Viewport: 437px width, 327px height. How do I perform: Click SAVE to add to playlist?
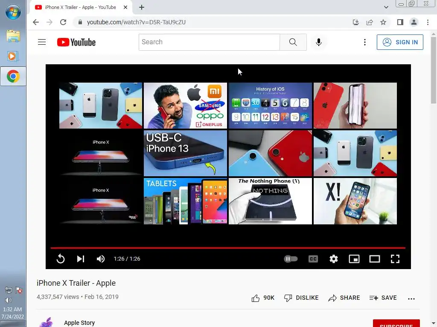click(x=383, y=298)
